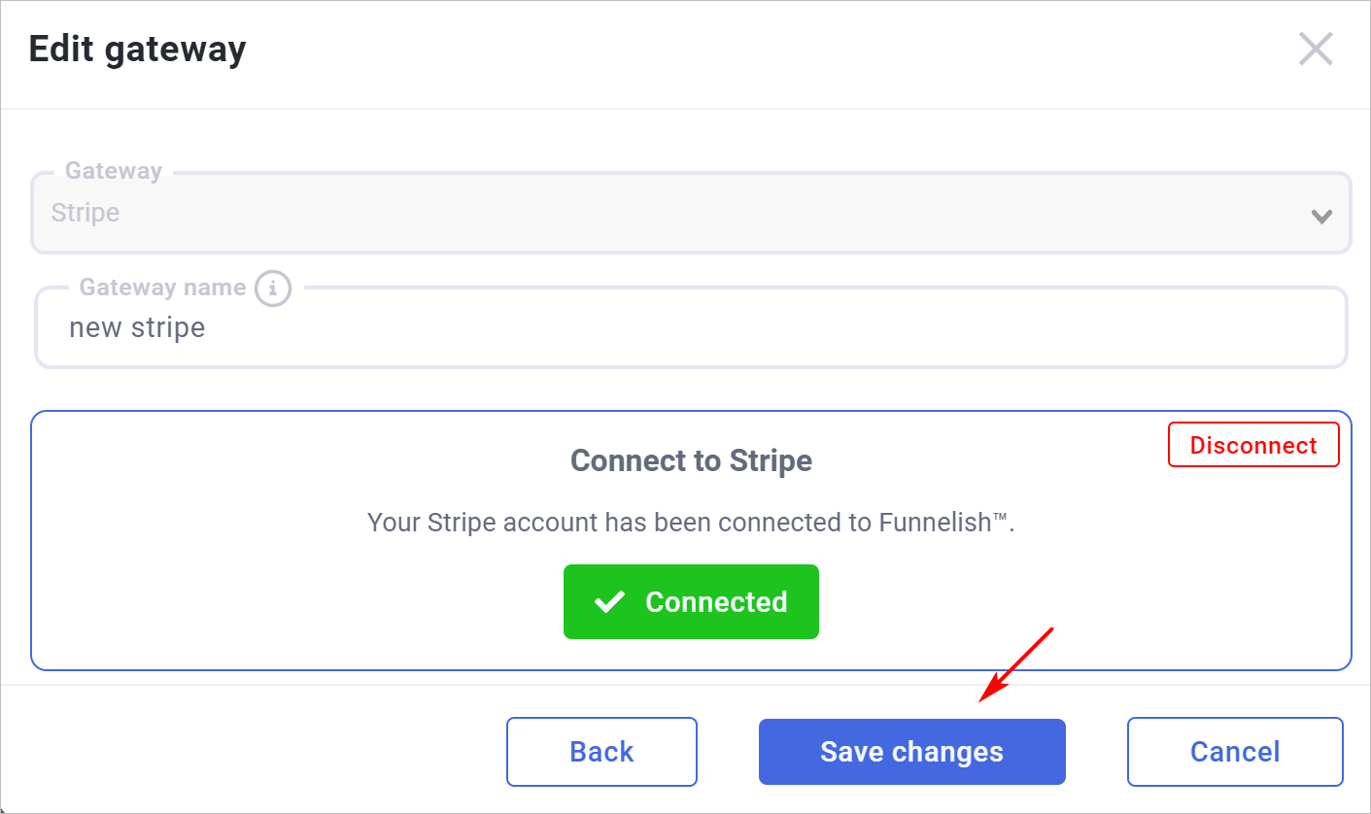Close the Edit gateway dialog with X
Screen dimensions: 1371x814
(x=1316, y=49)
